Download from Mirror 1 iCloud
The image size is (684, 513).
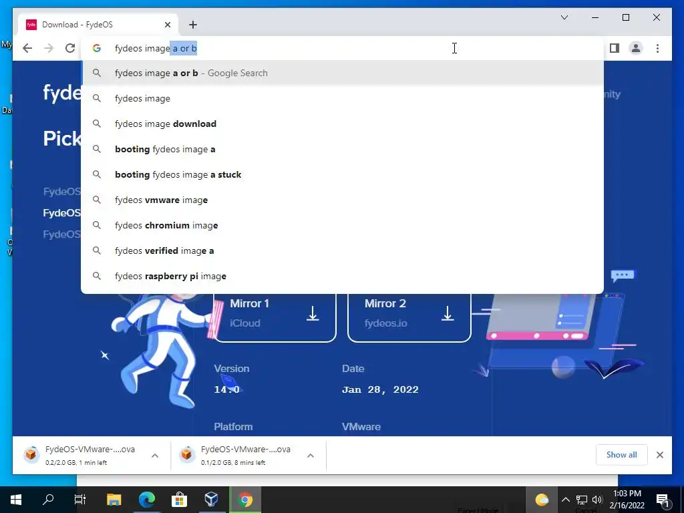click(x=275, y=317)
